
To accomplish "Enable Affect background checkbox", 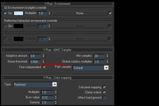I will click(104, 97).
